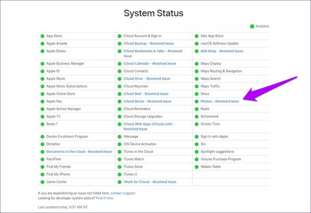This screenshot has width=311, height=213.
Task: Click the status dot for Walkie-Talkie
Action: point(196,167)
